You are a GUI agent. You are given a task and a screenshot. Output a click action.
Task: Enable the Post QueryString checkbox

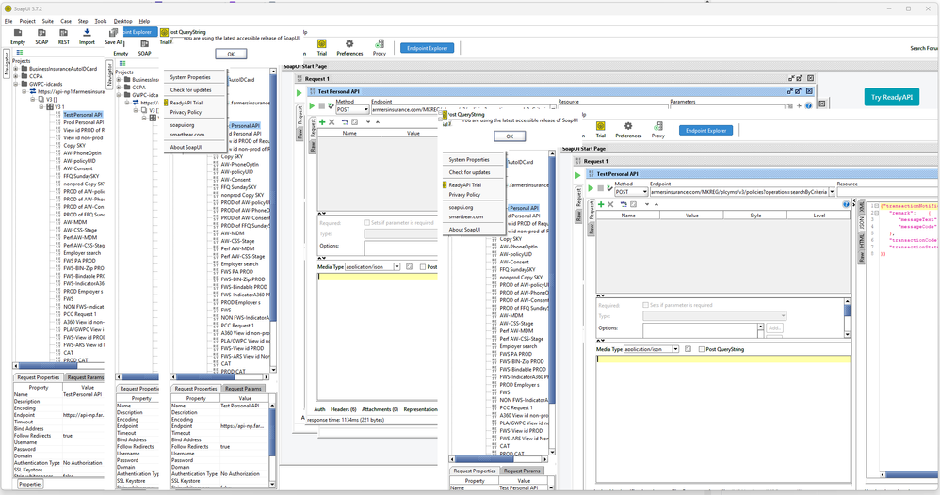[x=701, y=349]
